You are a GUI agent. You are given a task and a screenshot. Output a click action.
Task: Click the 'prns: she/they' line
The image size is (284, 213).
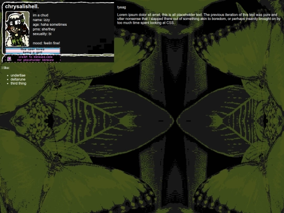pos(44,29)
